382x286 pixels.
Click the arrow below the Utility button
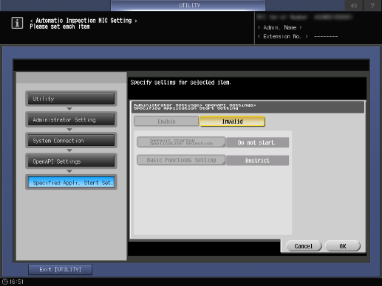pyautogui.click(x=69, y=108)
